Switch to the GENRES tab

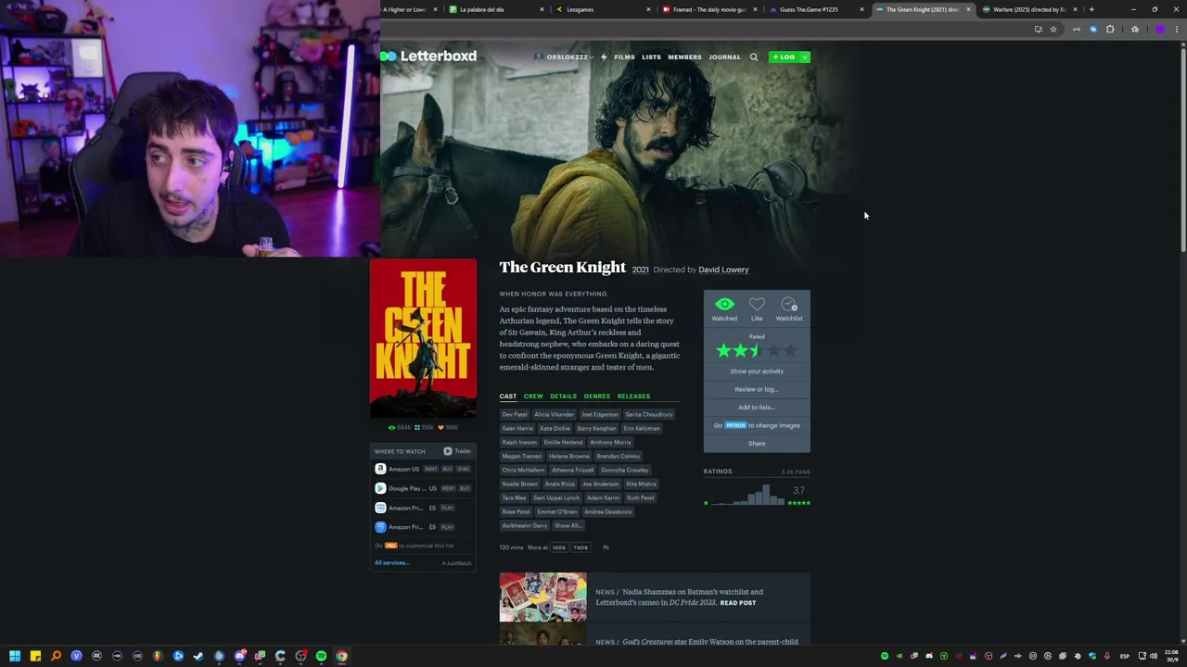click(x=597, y=396)
